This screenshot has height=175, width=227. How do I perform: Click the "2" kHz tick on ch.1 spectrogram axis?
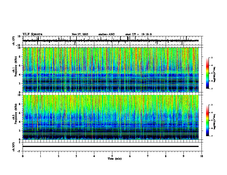[x=20, y=83]
